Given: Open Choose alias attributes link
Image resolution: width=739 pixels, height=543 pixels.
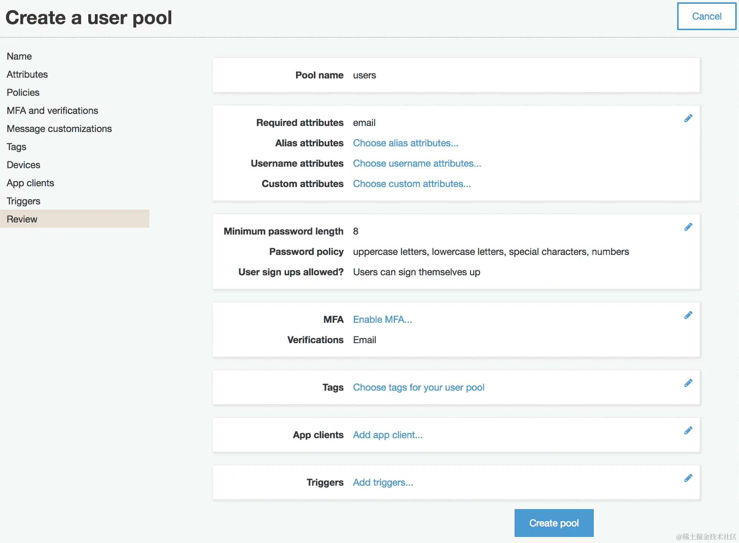Looking at the screenshot, I should click(x=406, y=143).
